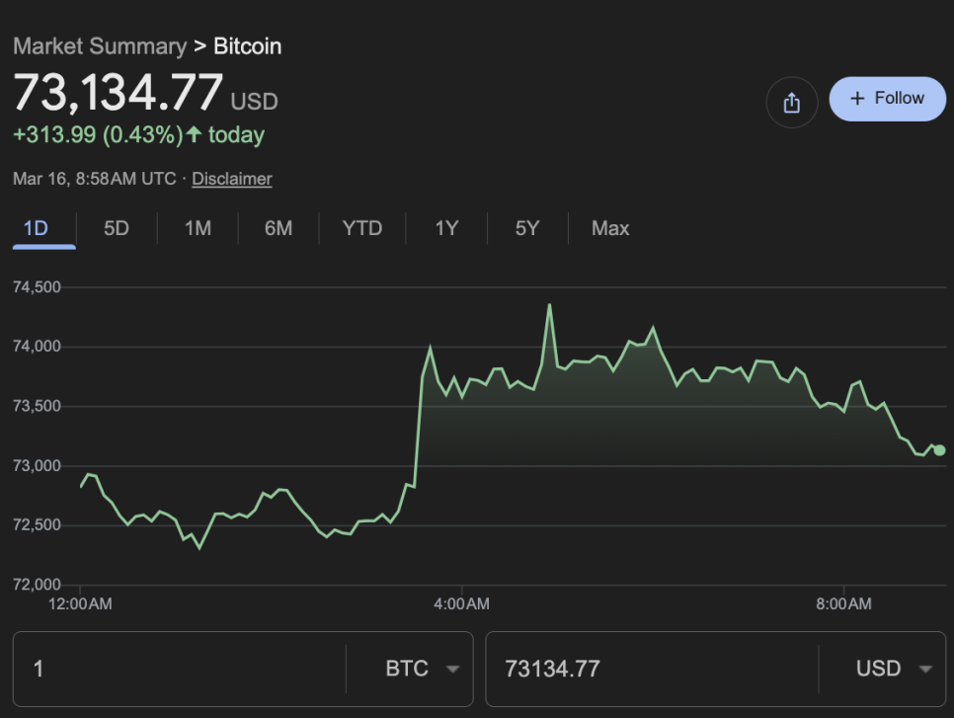Show the 6M price chart
Screen dimensions: 954x718
pyautogui.click(x=278, y=228)
